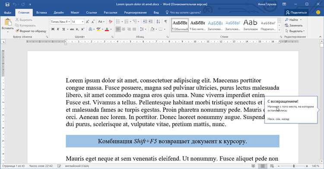Clear all formatting with the eraser A icon
Viewport: 324px width, 169px height.
pos(111,22)
